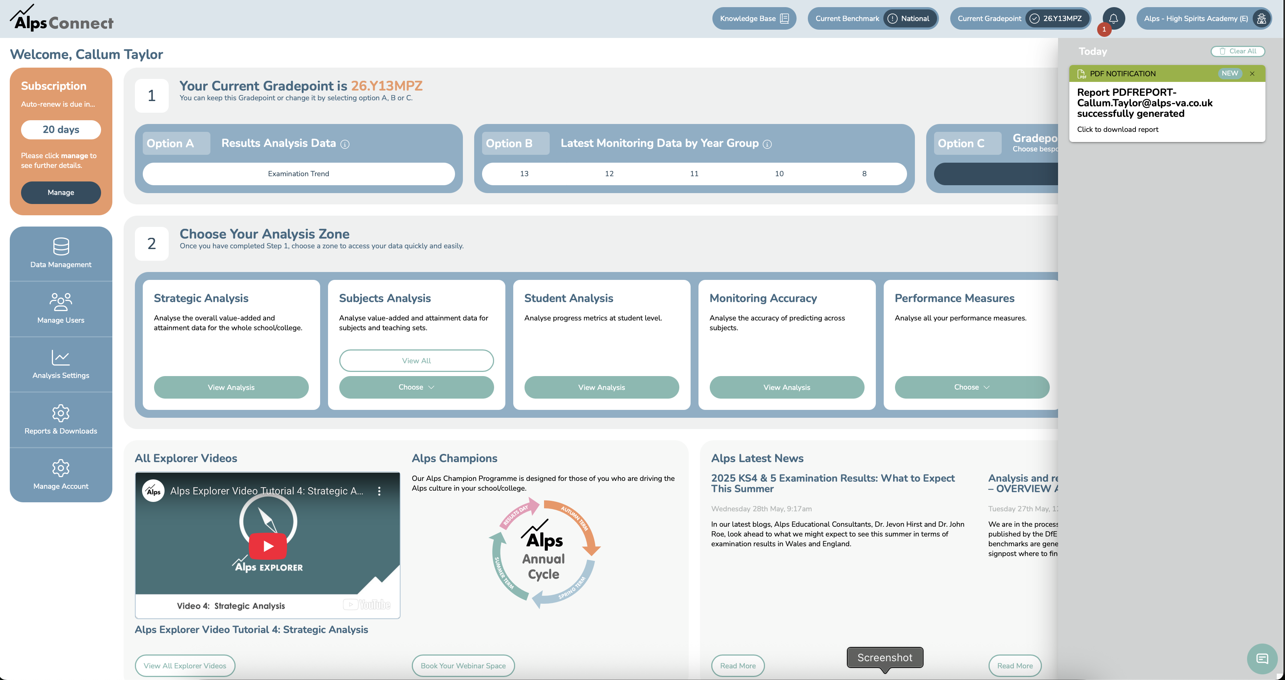This screenshot has height=680, width=1285.
Task: Open the video's three-dot options menu
Action: point(379,491)
